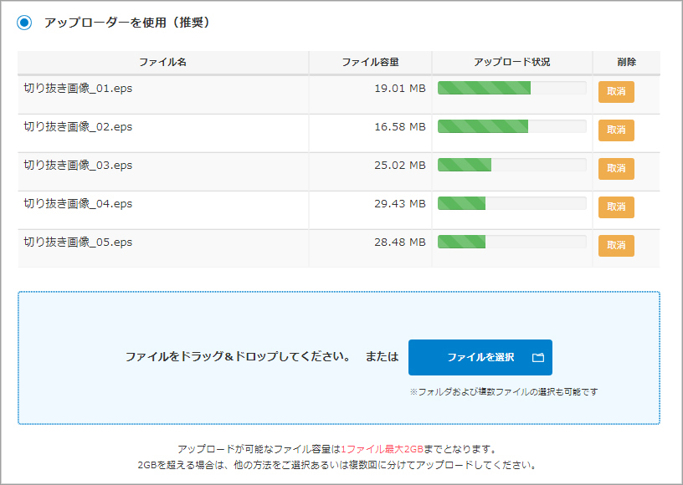The height and width of the screenshot is (485, 683).
Task: Cancel upload of 切り抜き画像_01.eps
Action: tap(616, 92)
